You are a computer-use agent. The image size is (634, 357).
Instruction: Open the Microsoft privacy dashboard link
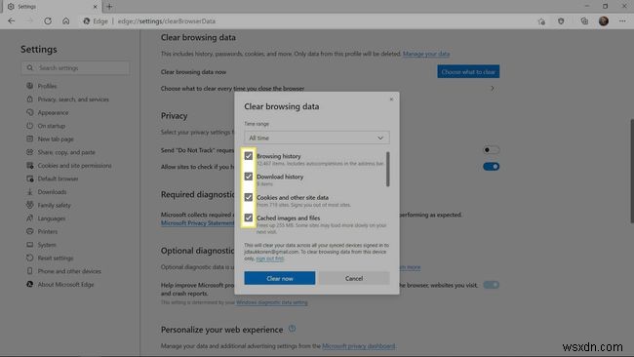point(359,346)
